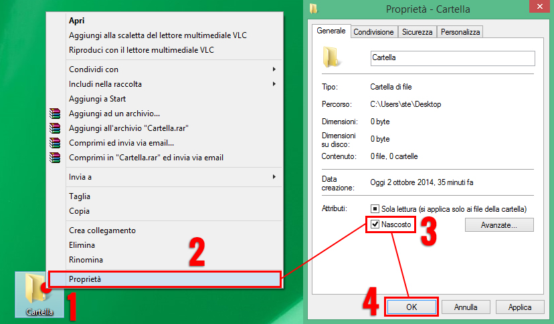
Task: Expand the Includi nella raccolta submenu arrow
Action: click(274, 84)
